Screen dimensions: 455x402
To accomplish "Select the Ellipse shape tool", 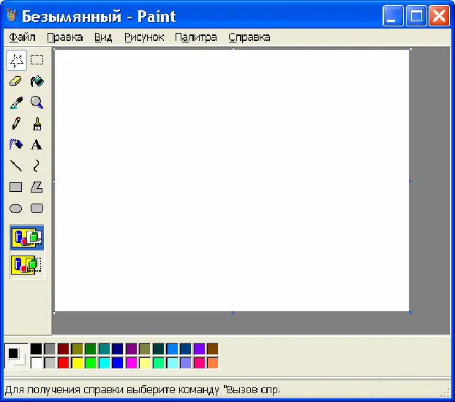I will 16,209.
